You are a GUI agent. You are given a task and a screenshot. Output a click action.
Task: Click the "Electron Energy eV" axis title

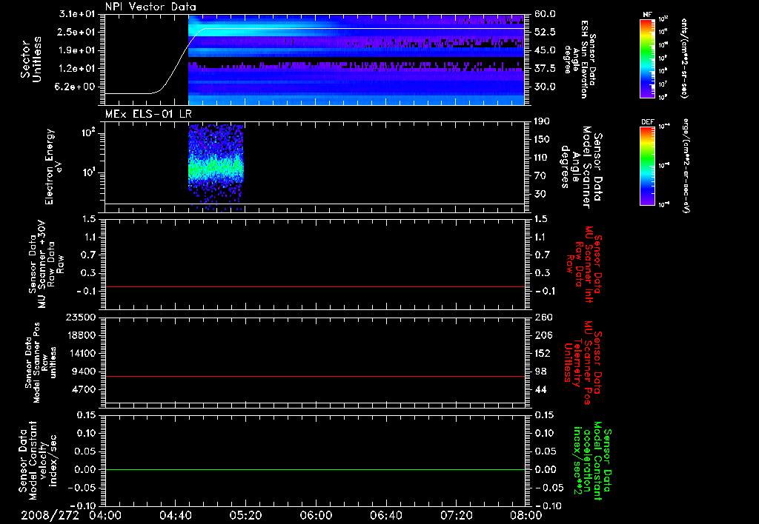[53, 167]
